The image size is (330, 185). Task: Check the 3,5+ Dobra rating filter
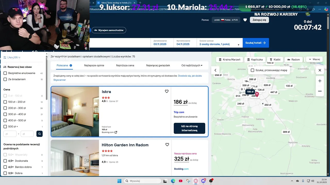[x=5, y=173]
